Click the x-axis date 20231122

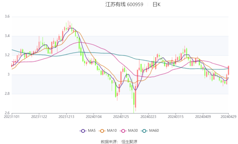[39, 117]
